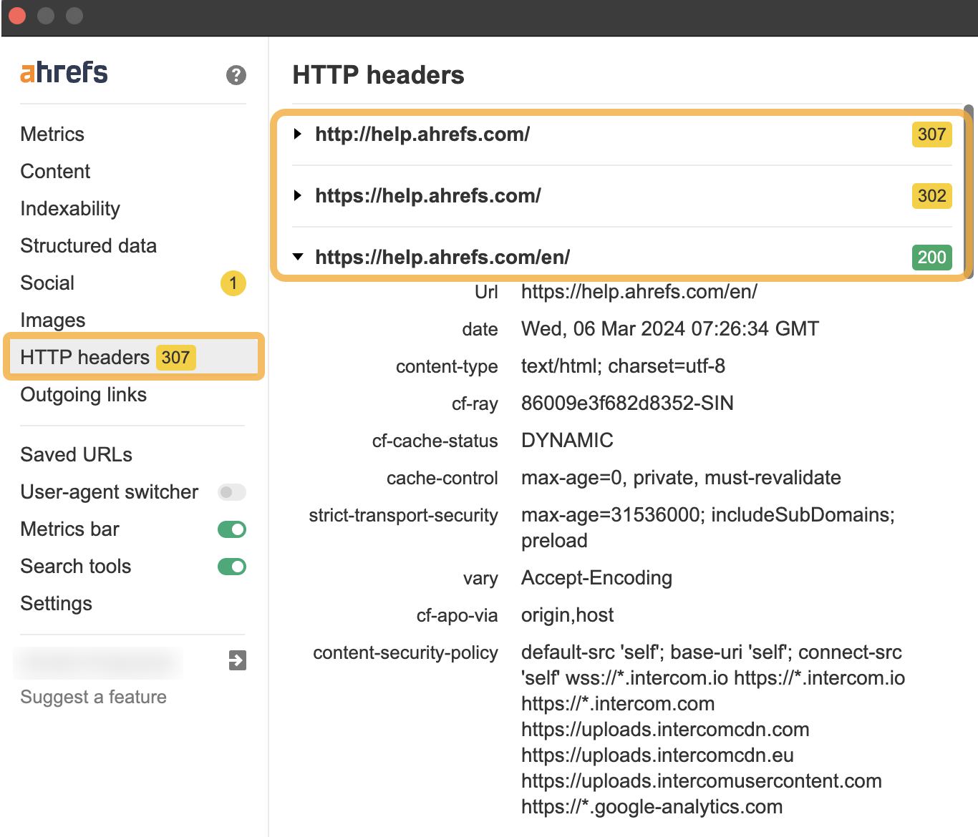This screenshot has height=837, width=978.
Task: Click the yellow 1 badge on Social
Action: (232, 283)
